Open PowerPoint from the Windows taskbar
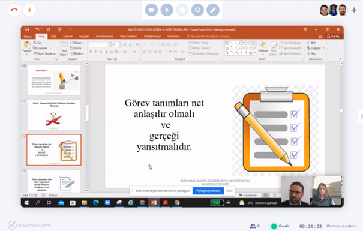The image size is (363, 231). click(x=154, y=203)
